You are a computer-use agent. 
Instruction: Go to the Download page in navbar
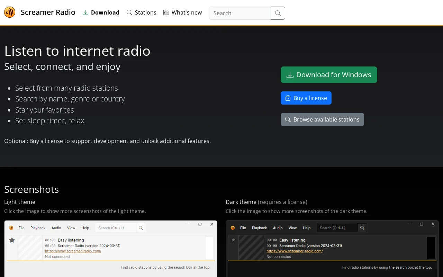point(101,12)
